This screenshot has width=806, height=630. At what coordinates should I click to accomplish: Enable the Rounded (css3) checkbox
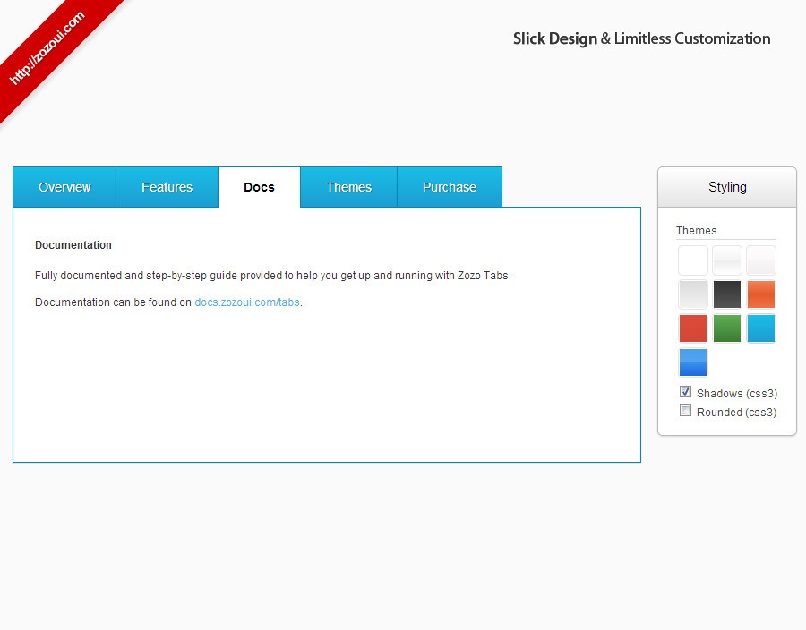[686, 411]
